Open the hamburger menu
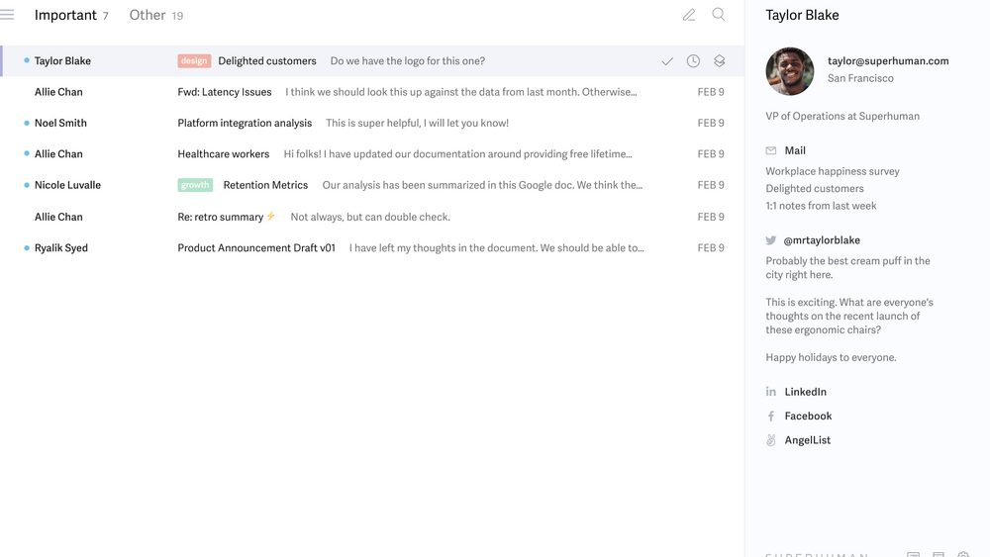Viewport: 990px width, 557px height. pos(8,15)
